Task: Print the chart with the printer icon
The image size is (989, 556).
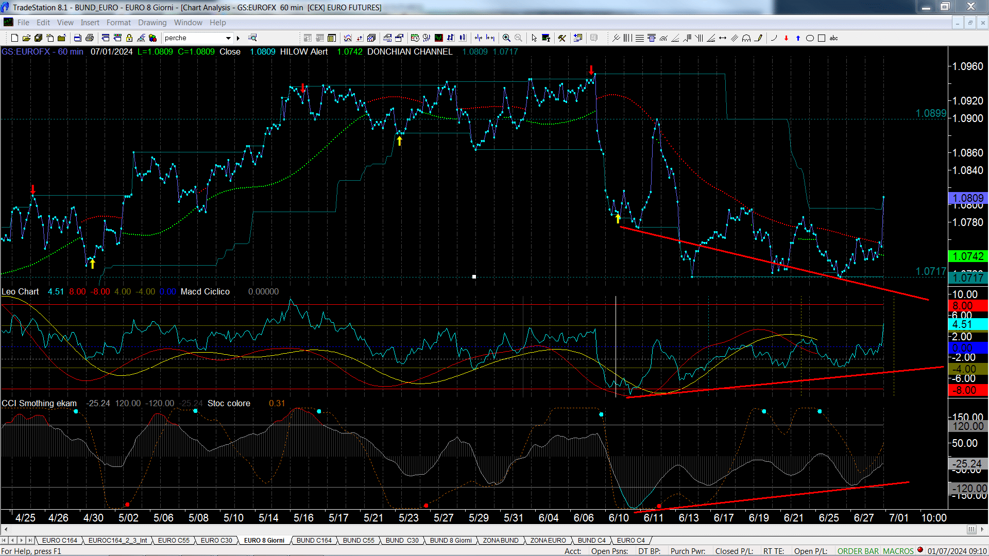Action: coord(90,38)
